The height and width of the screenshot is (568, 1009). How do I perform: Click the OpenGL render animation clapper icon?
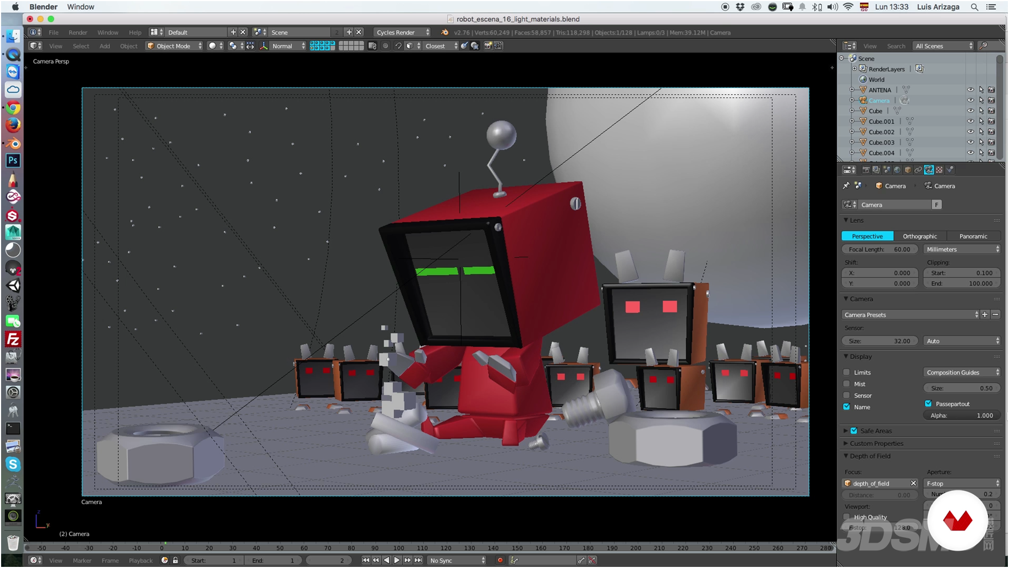498,46
